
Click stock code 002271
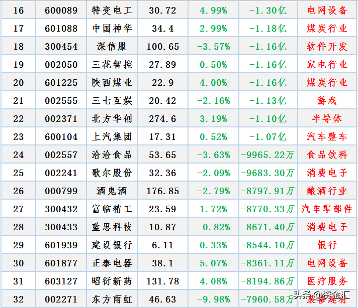[61, 299]
